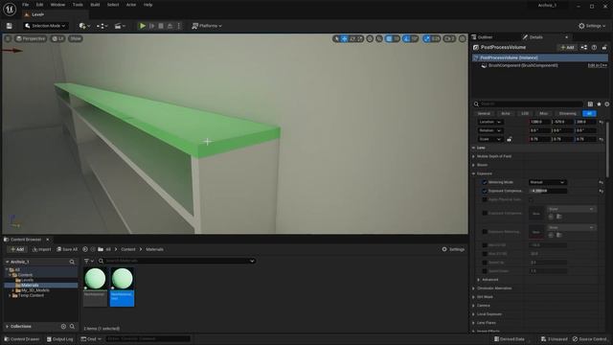Select the General filter tab in Details
The image size is (613, 345).
point(484,113)
